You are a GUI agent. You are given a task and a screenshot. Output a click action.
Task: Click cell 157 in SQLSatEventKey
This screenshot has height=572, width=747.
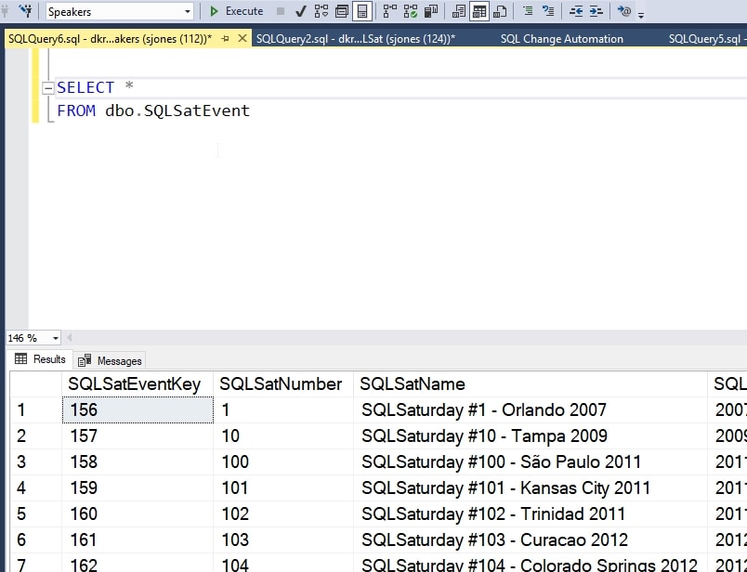click(x=138, y=435)
